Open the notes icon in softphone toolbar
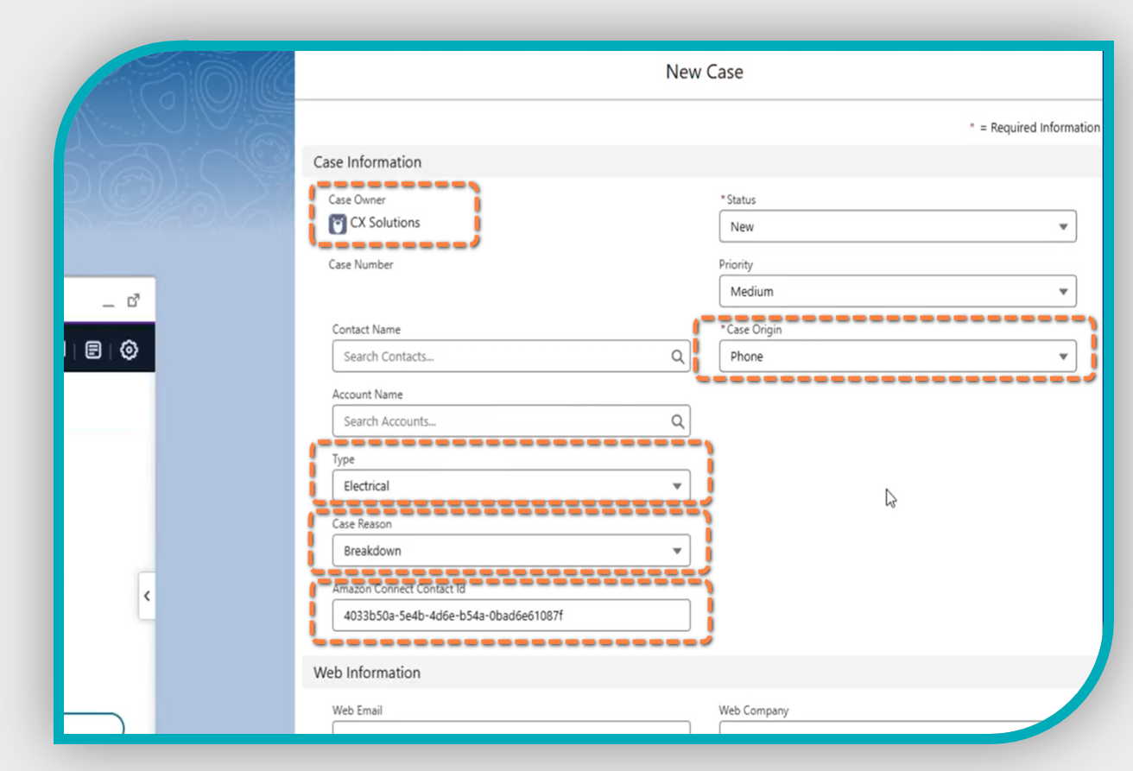 [93, 351]
